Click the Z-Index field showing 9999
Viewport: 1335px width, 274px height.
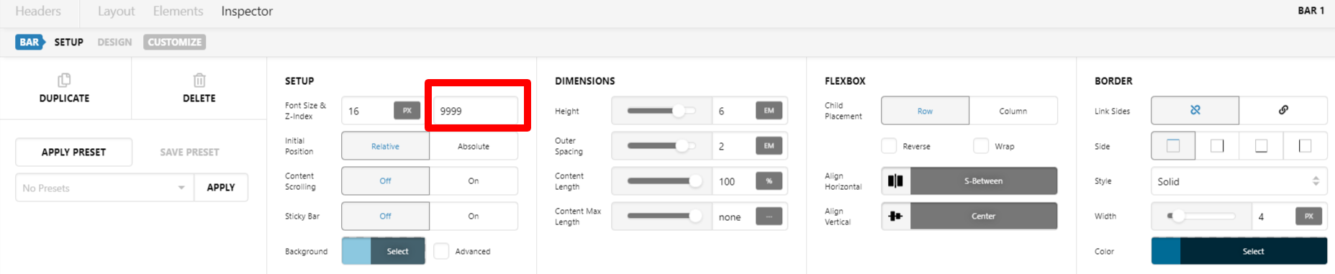pyautogui.click(x=476, y=111)
